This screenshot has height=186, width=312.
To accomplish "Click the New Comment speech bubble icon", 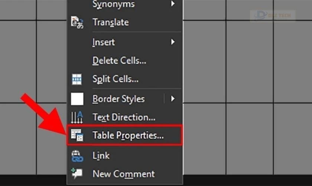I will [x=77, y=173].
